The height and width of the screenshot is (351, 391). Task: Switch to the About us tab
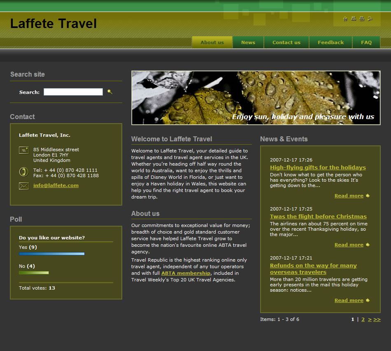pyautogui.click(x=212, y=42)
